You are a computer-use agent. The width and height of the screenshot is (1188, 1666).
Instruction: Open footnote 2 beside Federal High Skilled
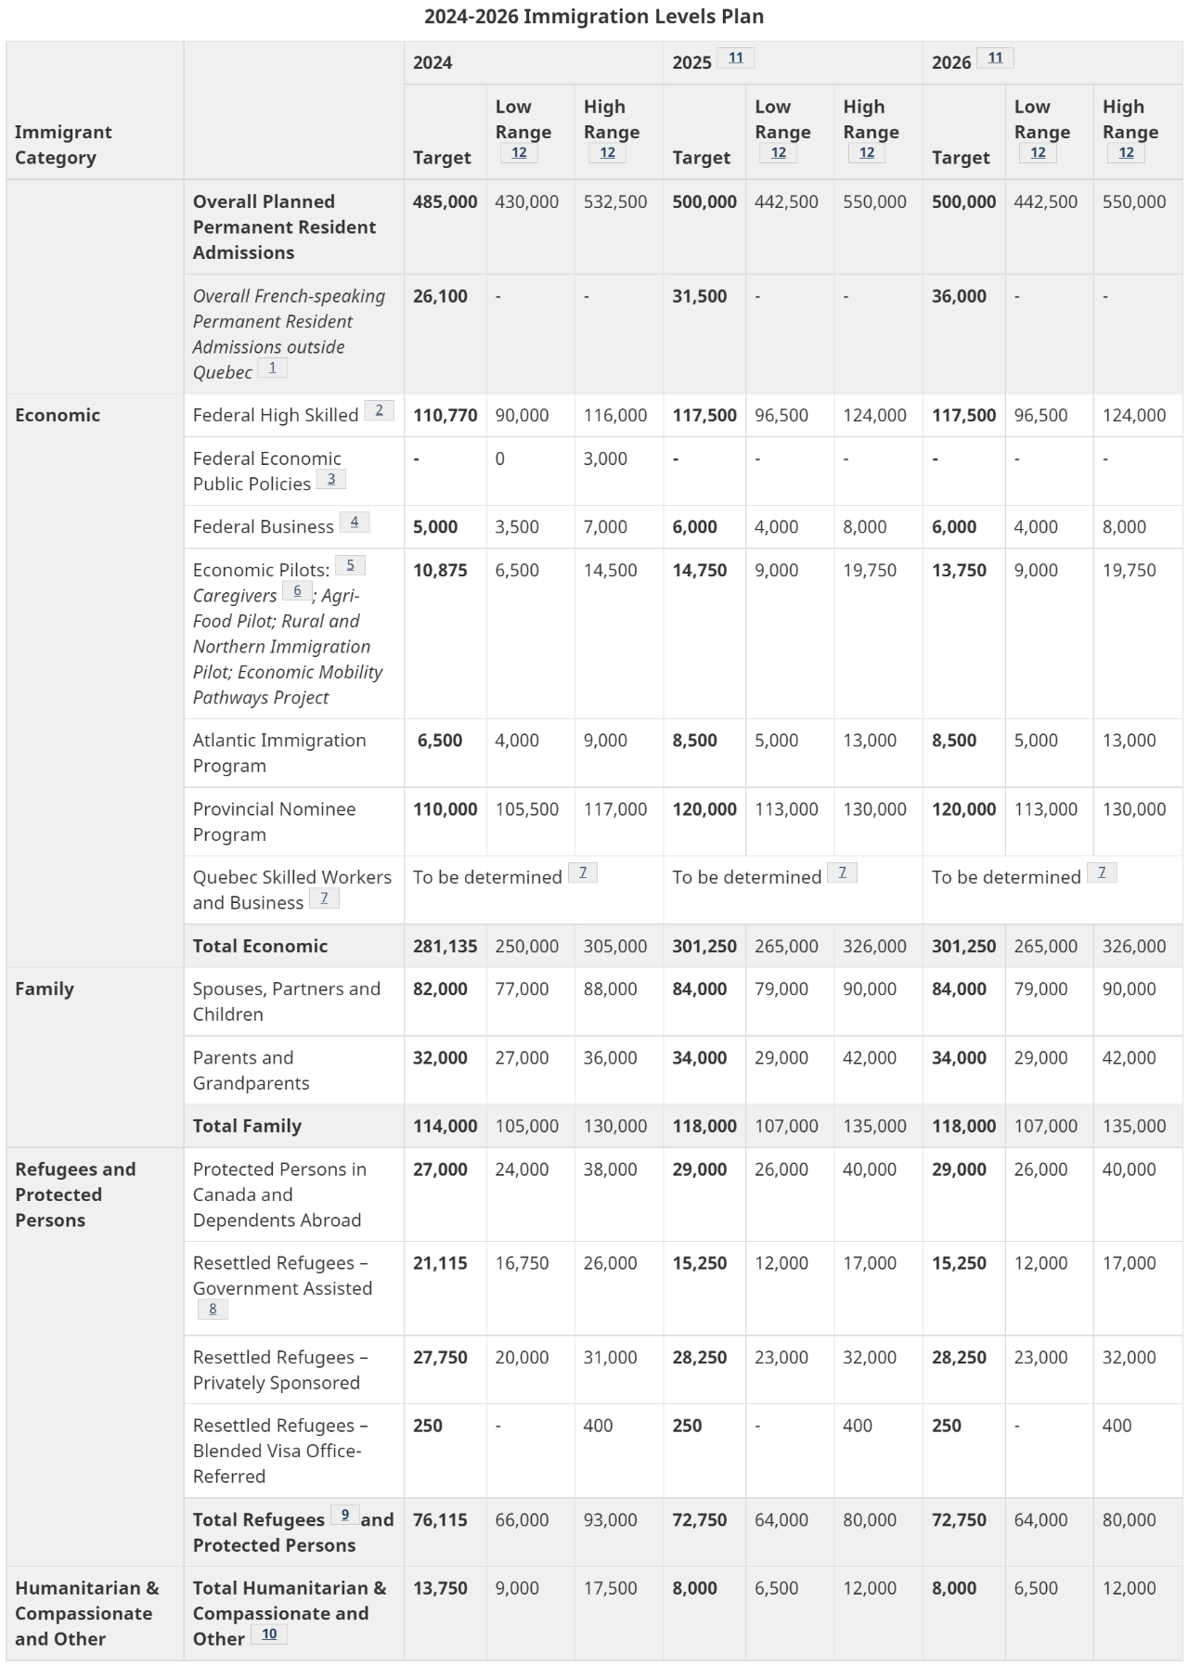pos(379,410)
